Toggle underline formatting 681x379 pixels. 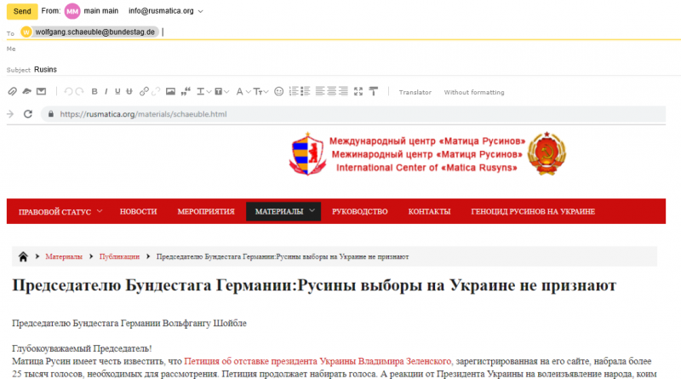(117, 91)
